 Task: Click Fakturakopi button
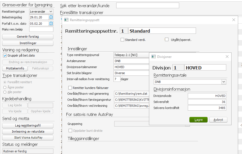(x=40, y=68)
